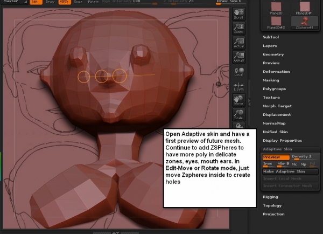Click the Scale view icon in right shelf
The image size is (323, 234).
coord(238,114)
